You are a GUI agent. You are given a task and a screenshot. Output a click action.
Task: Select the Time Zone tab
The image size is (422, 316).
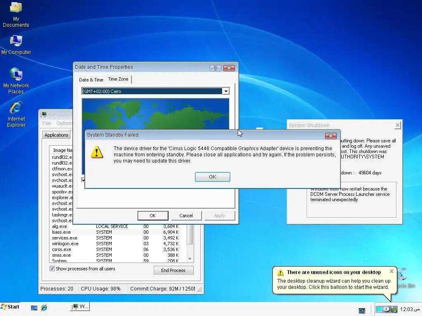[x=118, y=79]
